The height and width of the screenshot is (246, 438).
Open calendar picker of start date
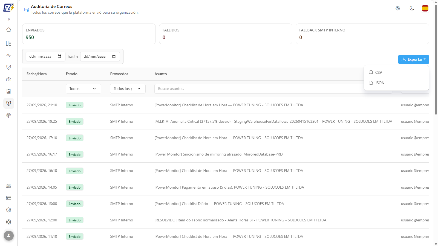(x=59, y=56)
